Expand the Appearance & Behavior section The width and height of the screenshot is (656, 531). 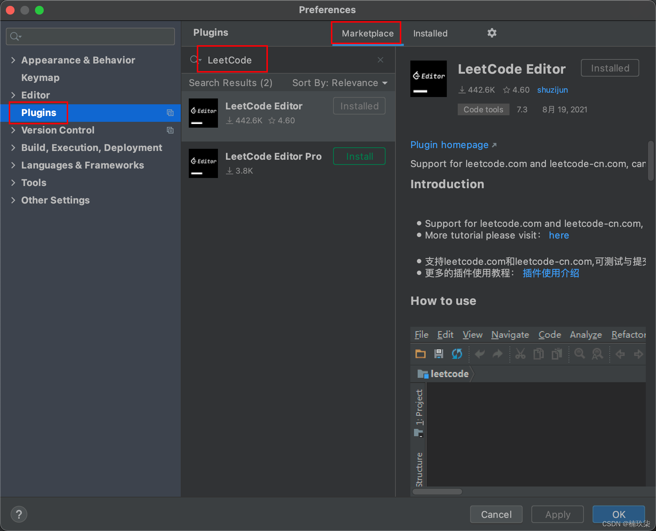point(13,60)
